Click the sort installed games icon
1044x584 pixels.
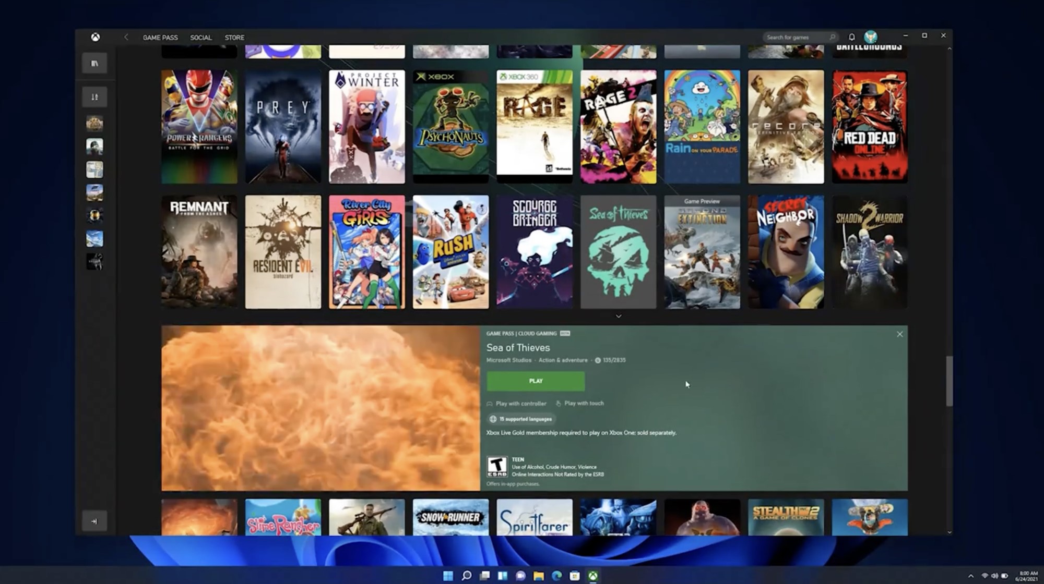point(94,97)
